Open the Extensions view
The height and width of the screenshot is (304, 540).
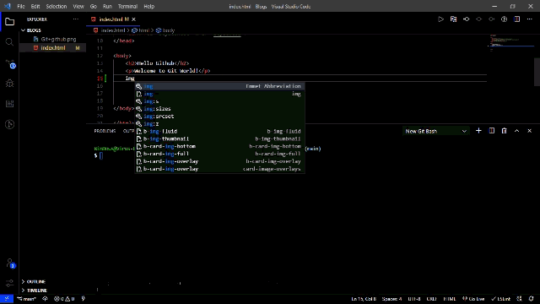9,104
